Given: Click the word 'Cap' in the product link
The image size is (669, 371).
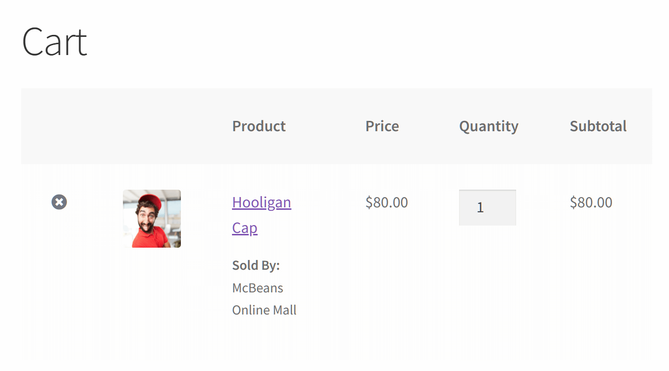Looking at the screenshot, I should 245,228.
